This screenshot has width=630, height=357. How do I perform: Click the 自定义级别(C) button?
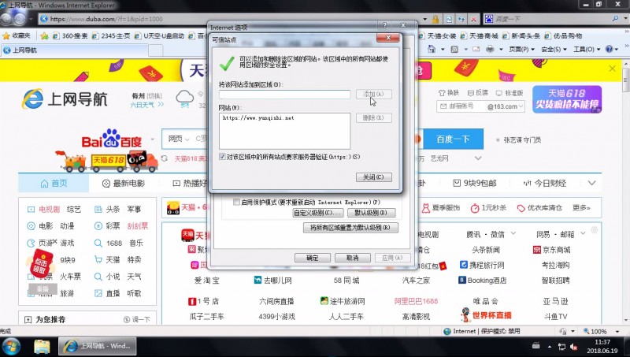(318, 213)
